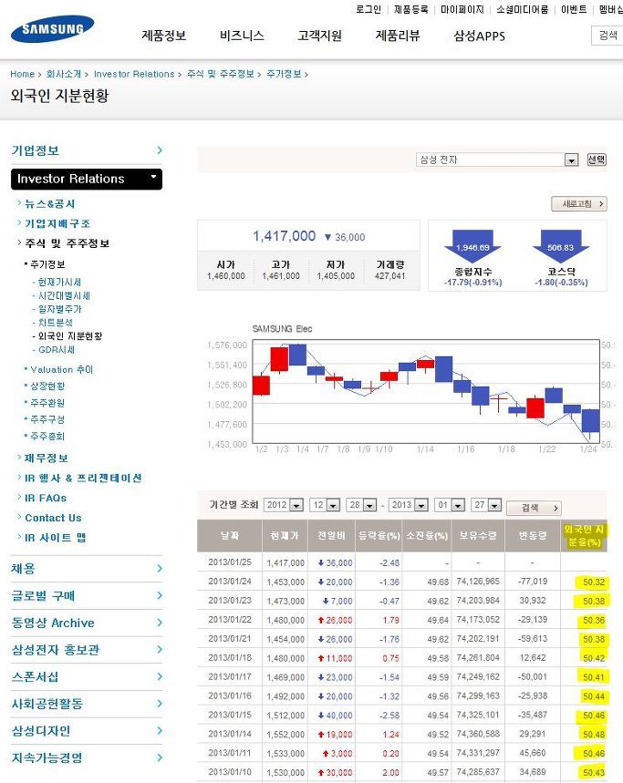Open the start year 2012 dropdown
The height and width of the screenshot is (783, 623).
(284, 505)
